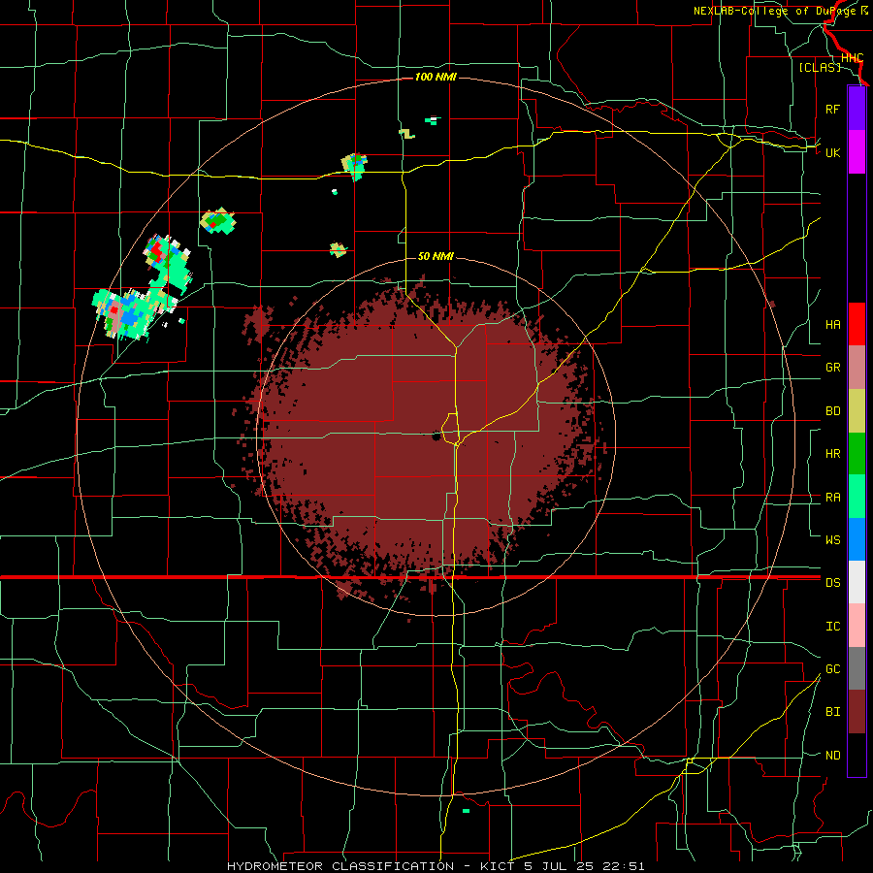Click the BI legend label
The width and height of the screenshot is (873, 873).
(x=832, y=712)
